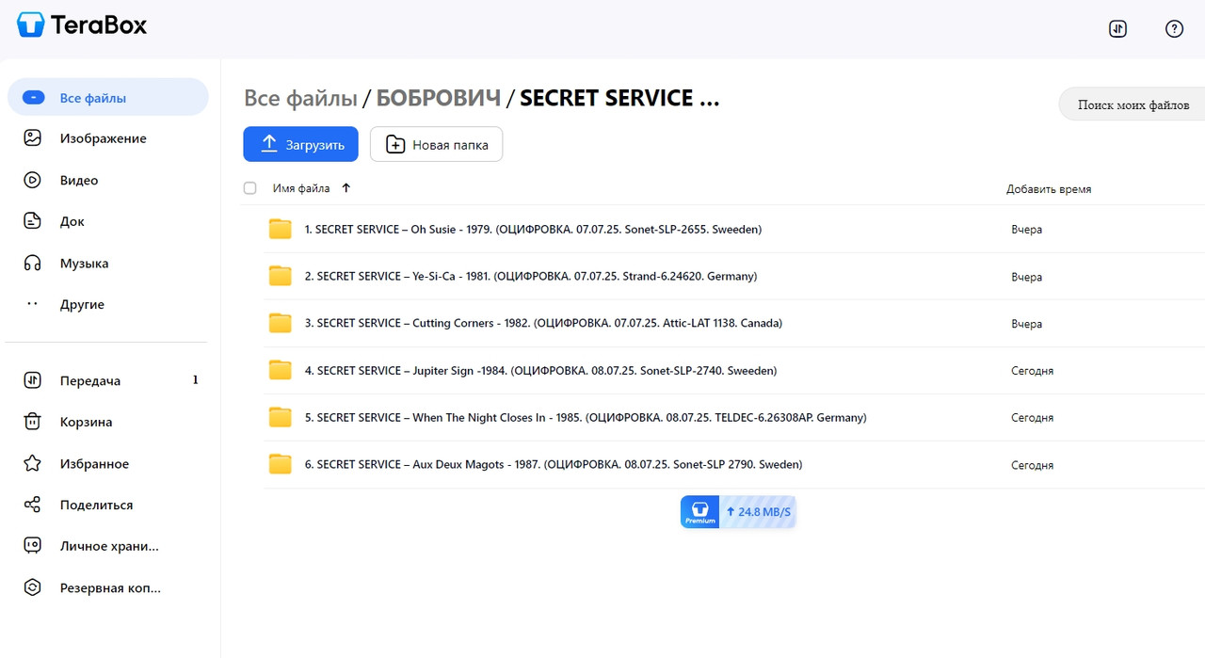Tick the select-all checkbox beside Имя файла
The image size is (1205, 658).
coord(249,188)
